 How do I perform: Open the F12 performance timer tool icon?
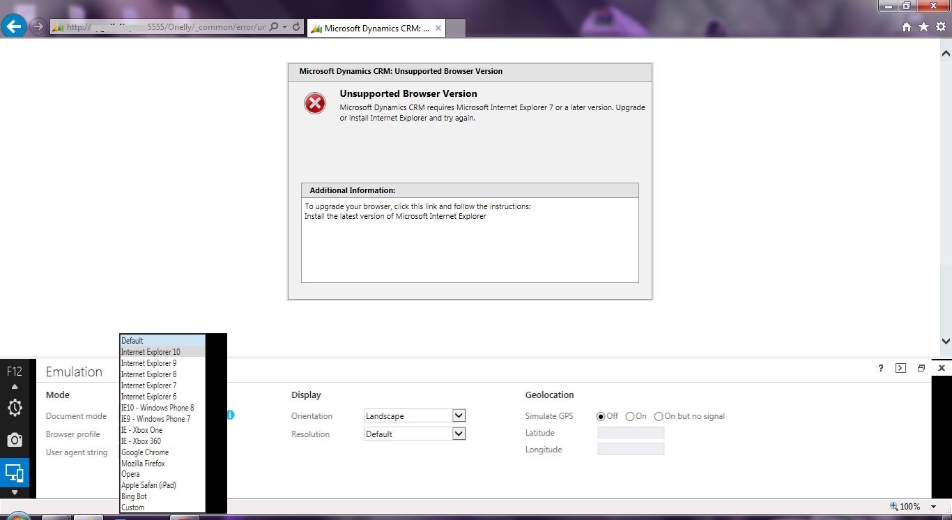click(x=15, y=408)
